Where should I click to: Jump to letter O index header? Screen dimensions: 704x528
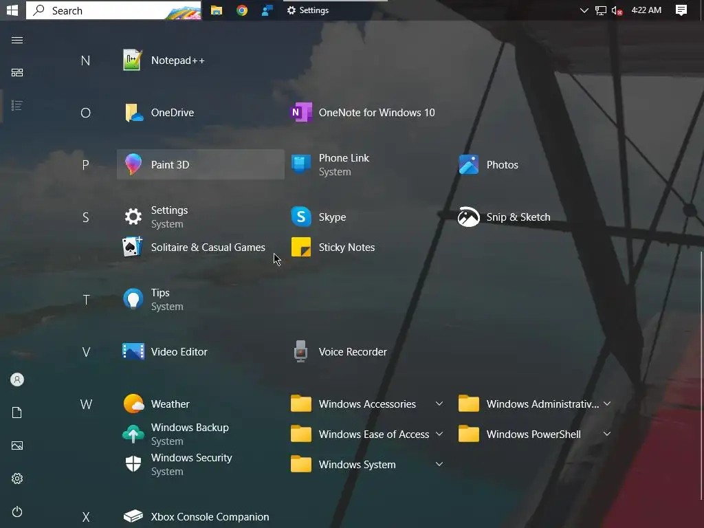pyautogui.click(x=85, y=113)
